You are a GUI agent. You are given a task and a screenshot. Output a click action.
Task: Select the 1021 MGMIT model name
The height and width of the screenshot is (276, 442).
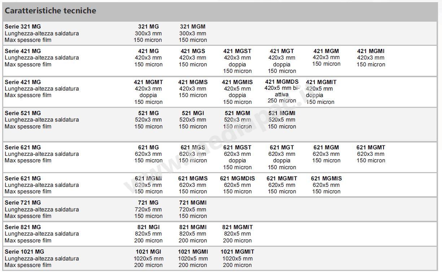point(237,252)
